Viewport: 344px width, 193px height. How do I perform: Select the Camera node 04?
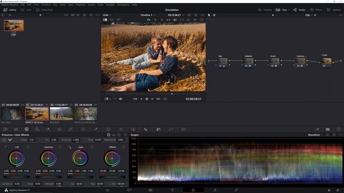[x=300, y=62]
